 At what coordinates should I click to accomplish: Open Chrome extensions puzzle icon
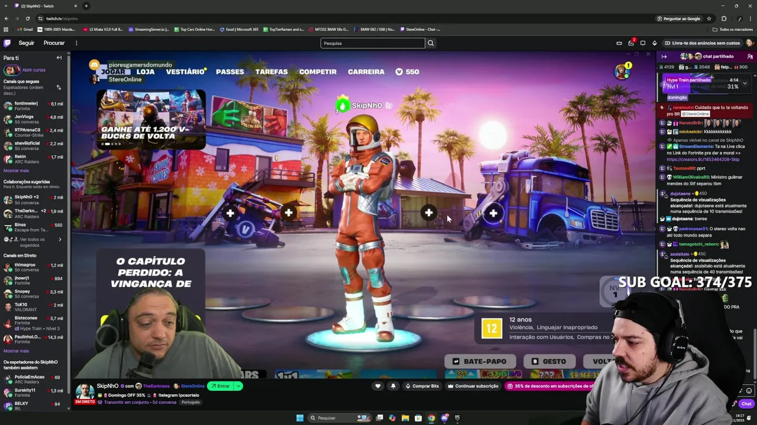click(x=724, y=18)
